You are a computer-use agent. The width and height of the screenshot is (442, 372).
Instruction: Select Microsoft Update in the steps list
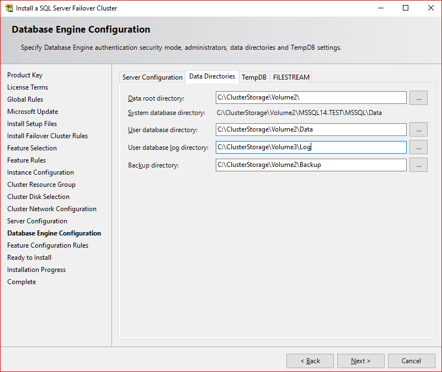click(33, 112)
